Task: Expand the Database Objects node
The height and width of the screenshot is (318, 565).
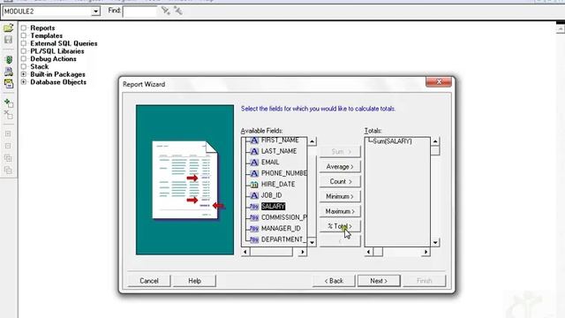Action: pos(24,82)
